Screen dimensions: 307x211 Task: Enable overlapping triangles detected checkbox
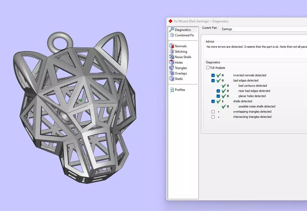tap(213, 112)
